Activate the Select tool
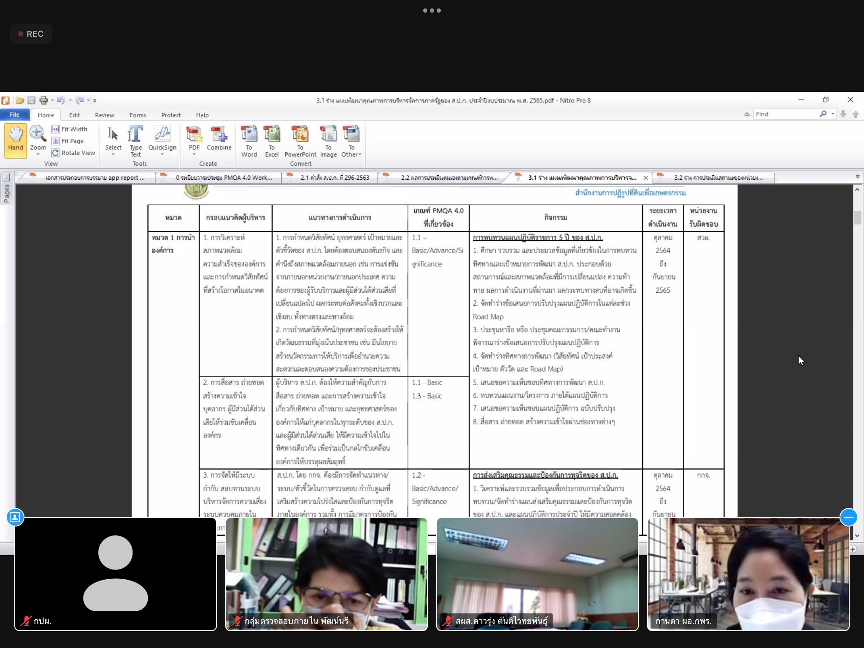This screenshot has width=864, height=648. [113, 138]
